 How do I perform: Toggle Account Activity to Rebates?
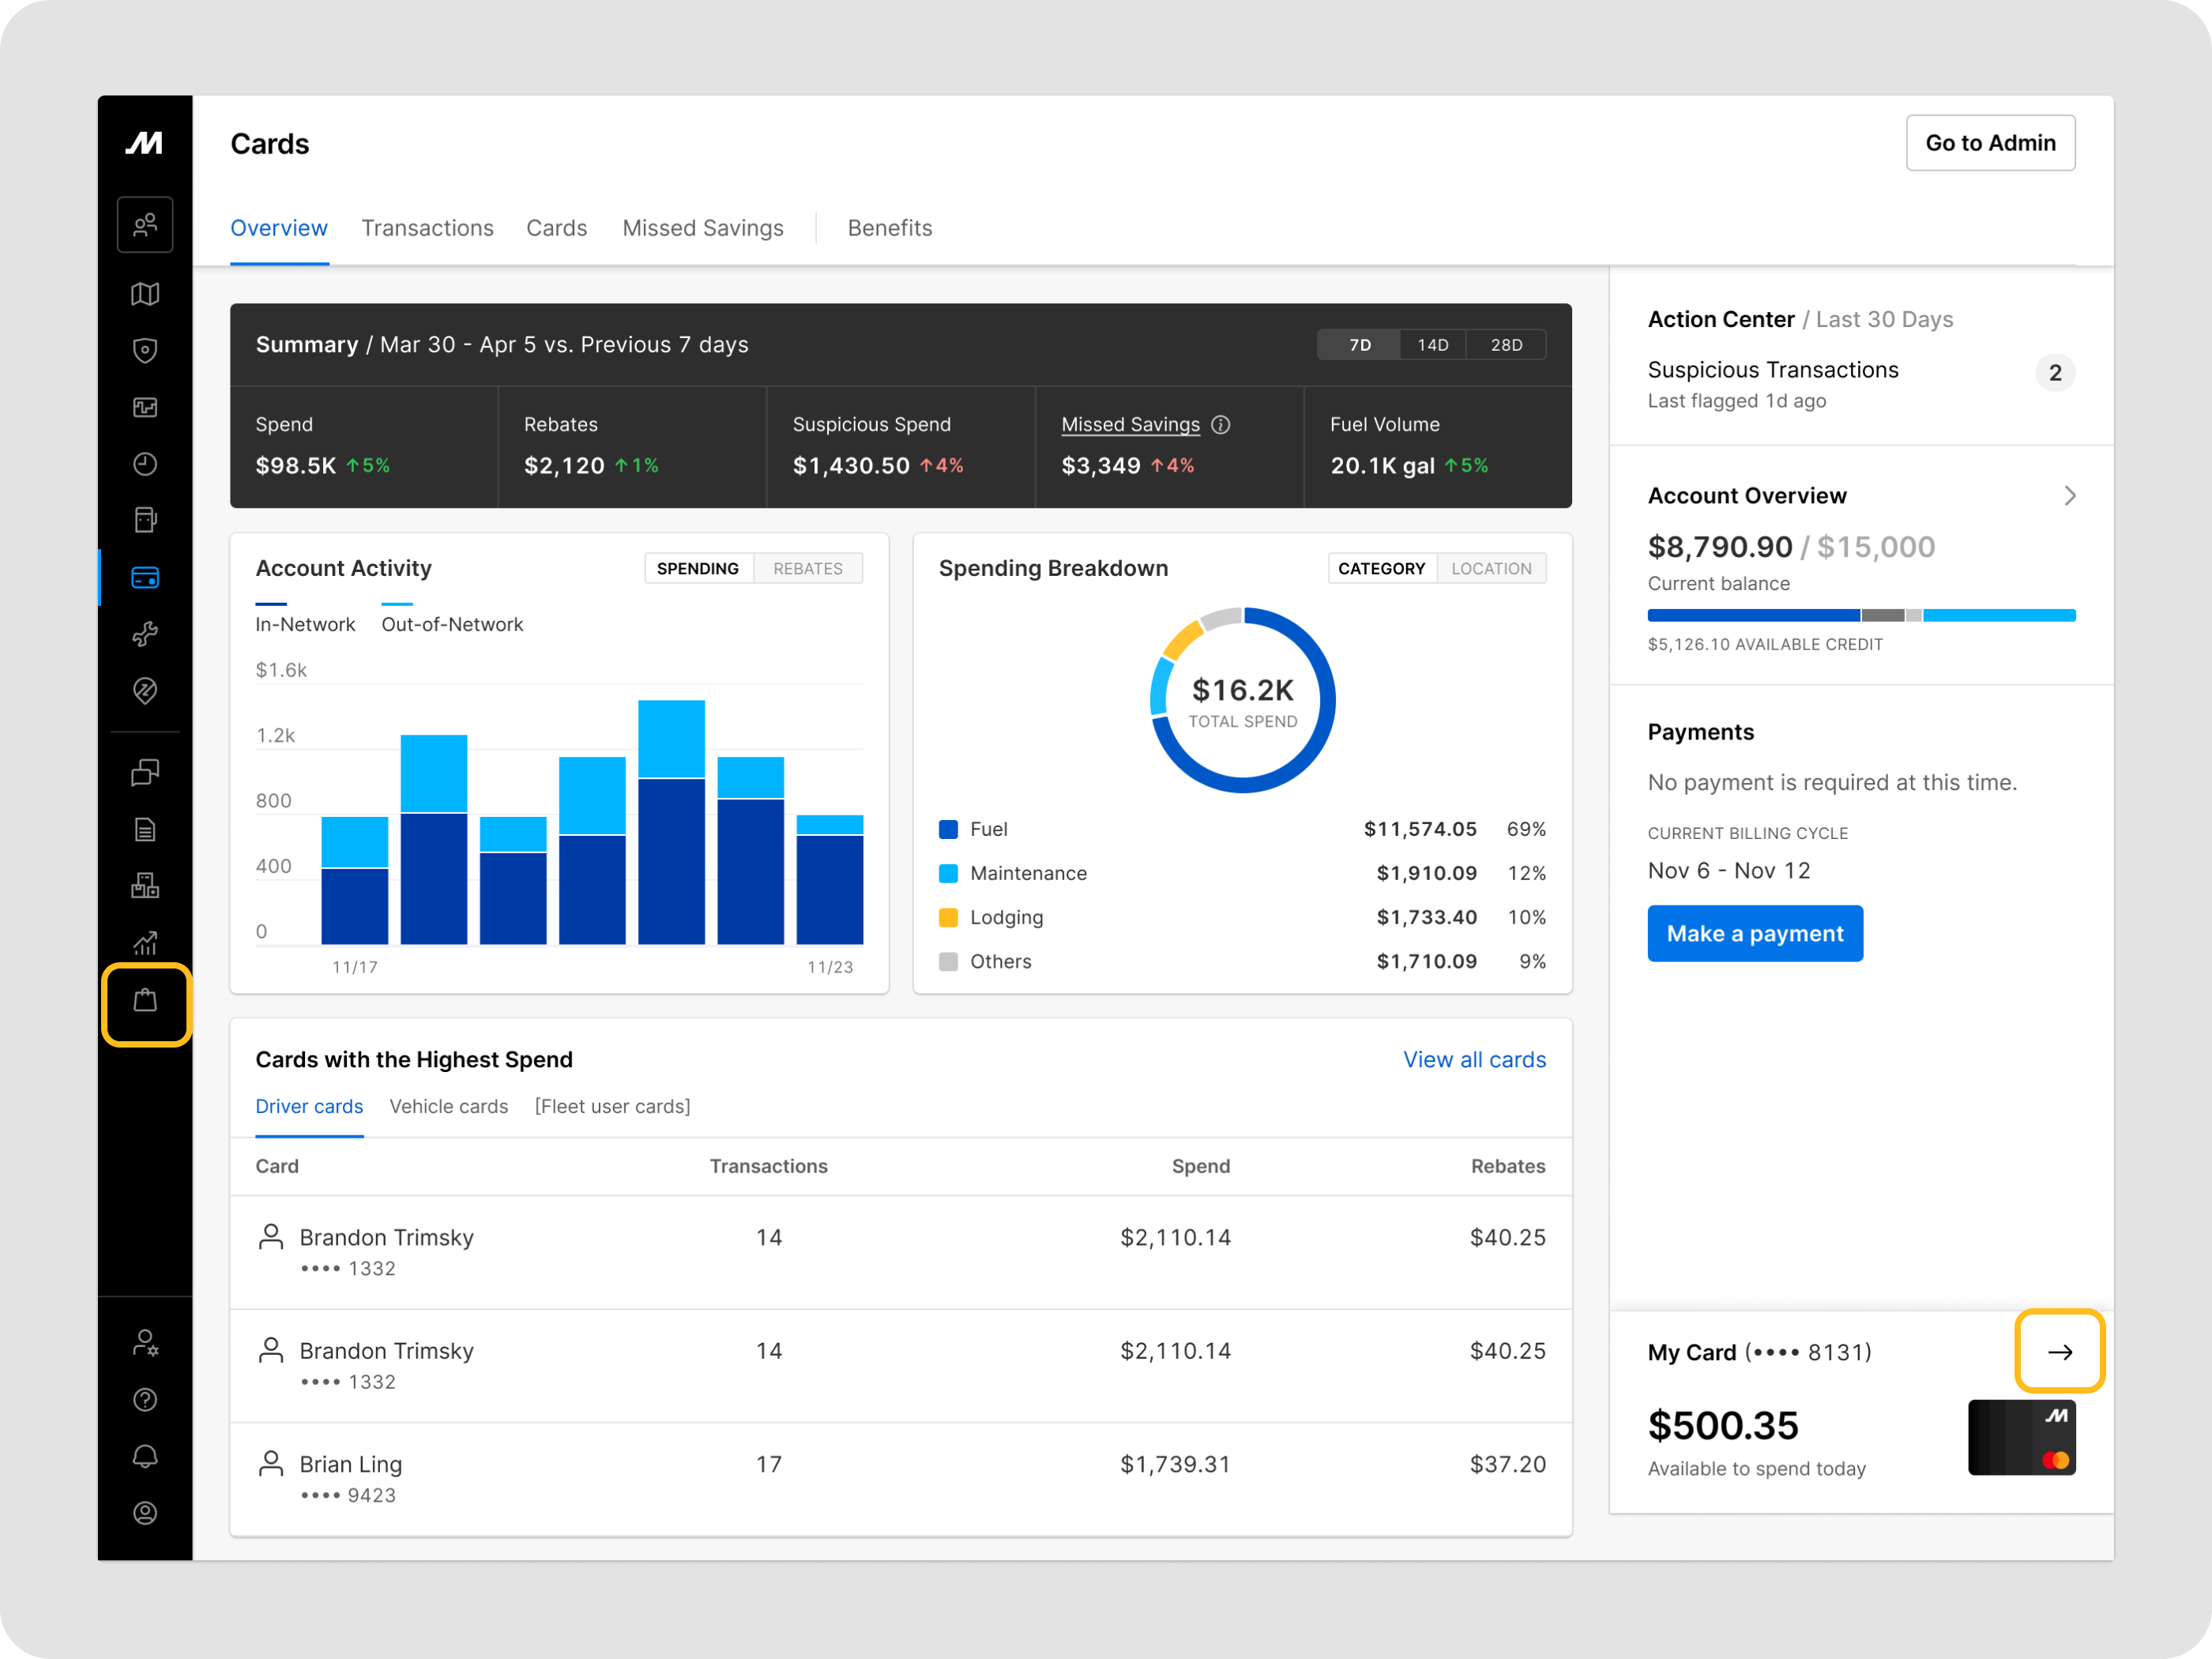807,569
